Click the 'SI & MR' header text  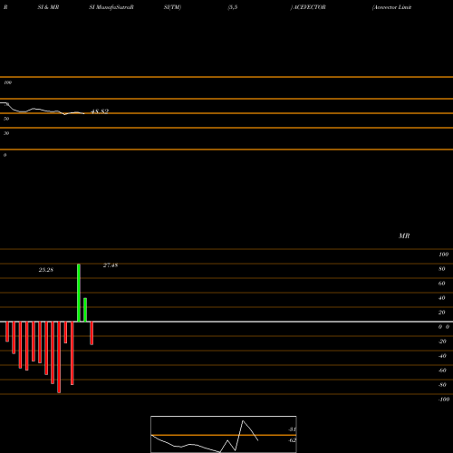pos(48,7)
